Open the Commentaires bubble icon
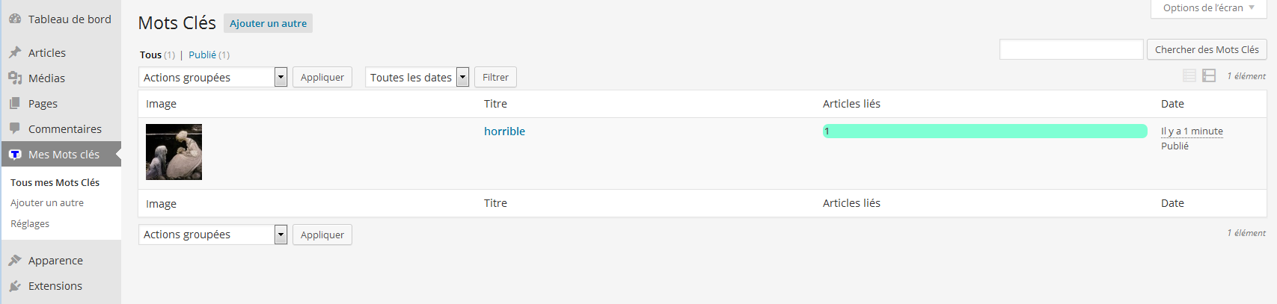Image resolution: width=1277 pixels, height=304 pixels. click(15, 128)
